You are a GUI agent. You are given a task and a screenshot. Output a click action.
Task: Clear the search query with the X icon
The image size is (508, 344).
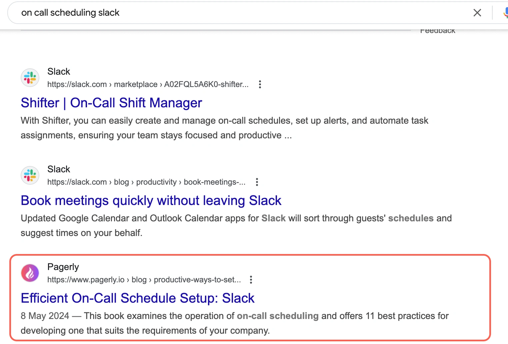477,13
